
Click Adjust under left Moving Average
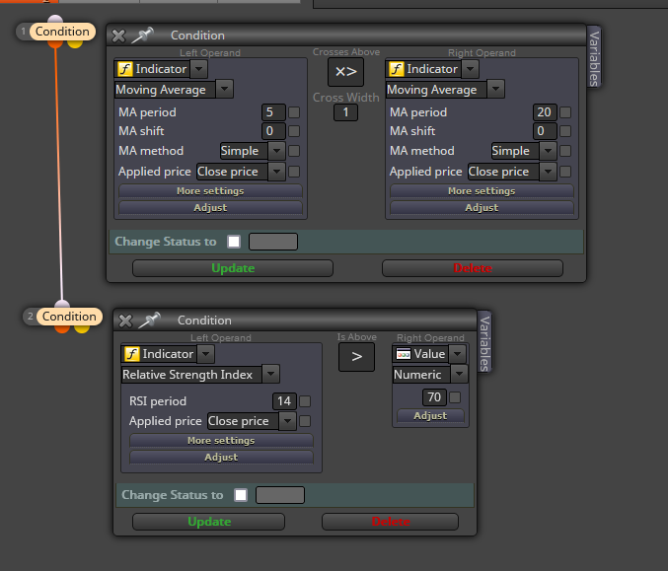[x=210, y=208]
